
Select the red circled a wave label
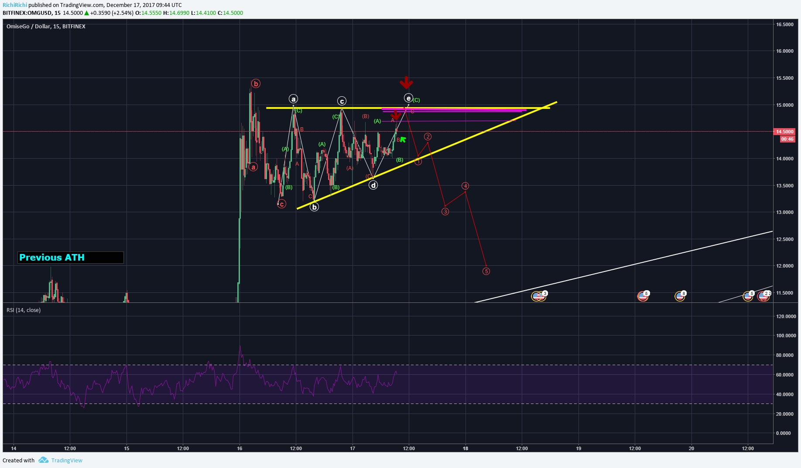pyautogui.click(x=253, y=167)
